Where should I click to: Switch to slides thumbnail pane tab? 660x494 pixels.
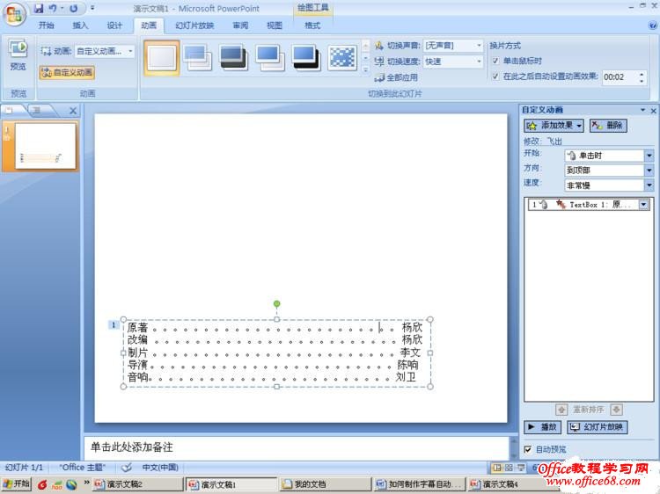click(x=10, y=110)
